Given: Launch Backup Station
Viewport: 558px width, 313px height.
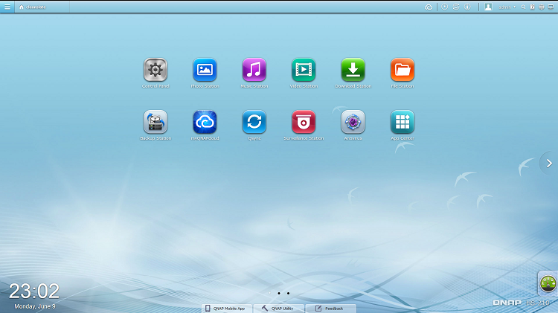Looking at the screenshot, I should point(155,122).
